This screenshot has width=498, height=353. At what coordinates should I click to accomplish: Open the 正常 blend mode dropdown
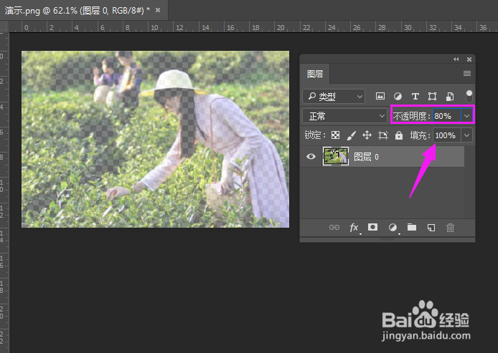(344, 116)
